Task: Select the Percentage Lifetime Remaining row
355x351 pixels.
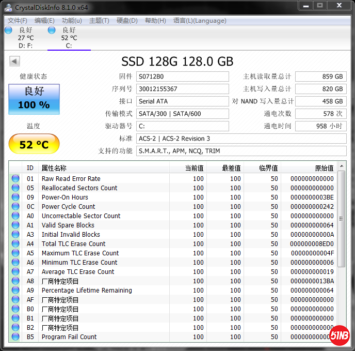Action: point(87,291)
